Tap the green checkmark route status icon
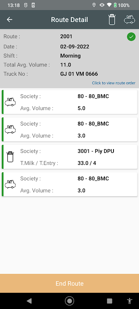The image size is (139, 309). pos(131,37)
